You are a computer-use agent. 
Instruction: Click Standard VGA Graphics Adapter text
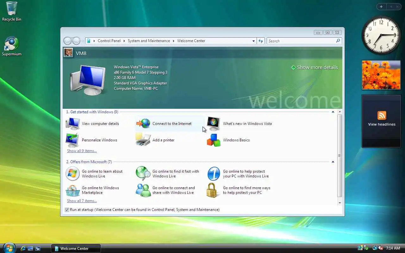coord(140,83)
